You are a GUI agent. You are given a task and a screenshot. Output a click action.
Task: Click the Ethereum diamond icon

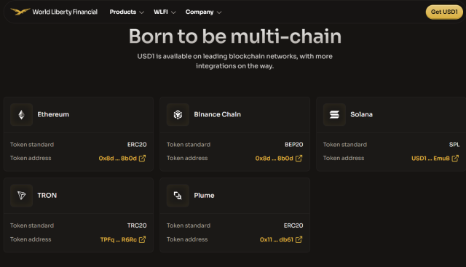pos(21,115)
